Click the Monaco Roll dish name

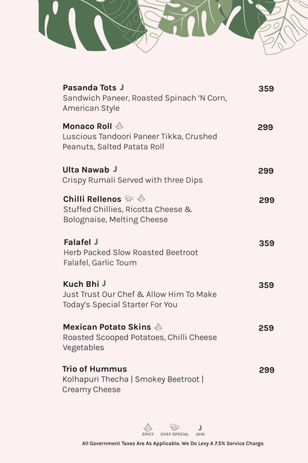click(87, 127)
